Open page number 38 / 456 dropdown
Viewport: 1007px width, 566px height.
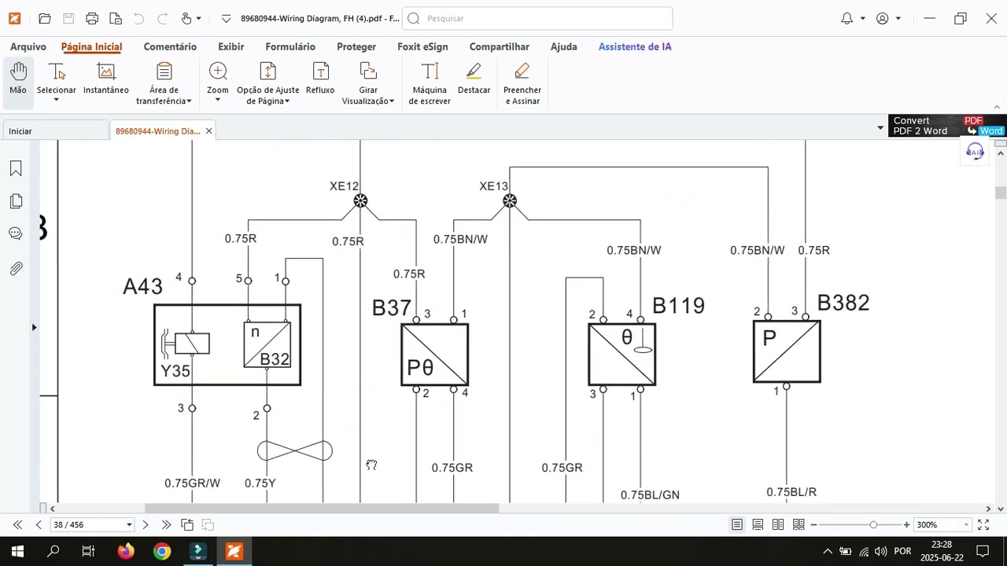coord(129,524)
